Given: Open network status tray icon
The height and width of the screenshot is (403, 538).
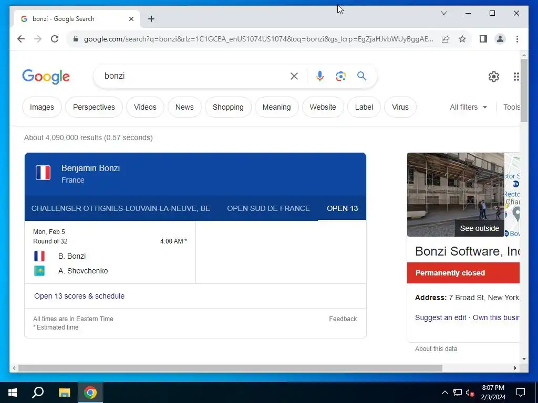Looking at the screenshot, I should coord(458,393).
